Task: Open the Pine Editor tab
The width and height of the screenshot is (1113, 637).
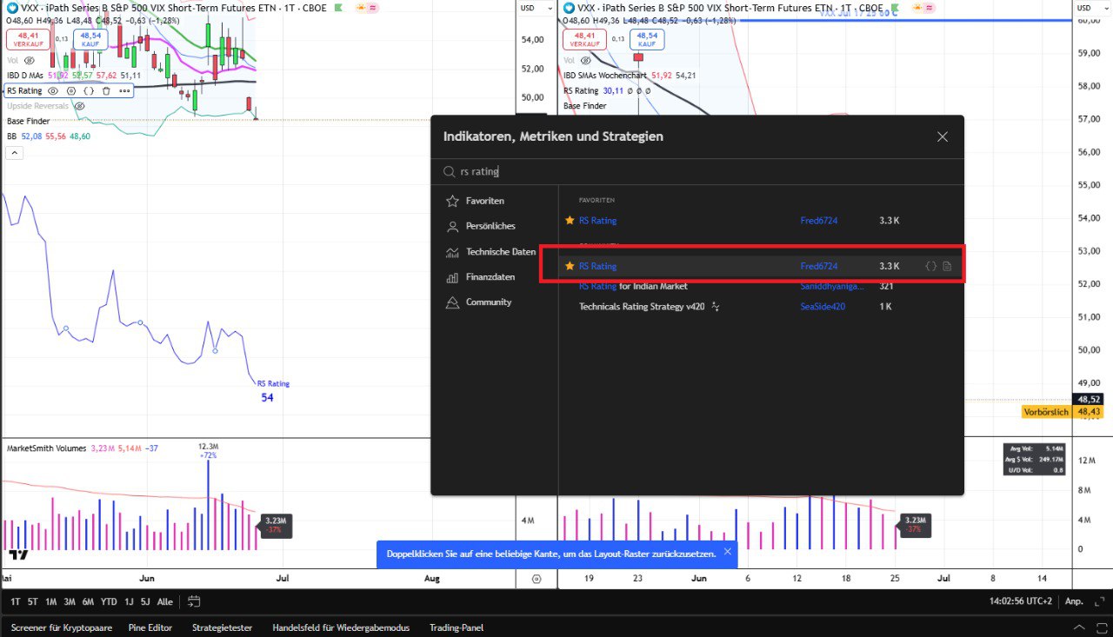Action: point(150,627)
